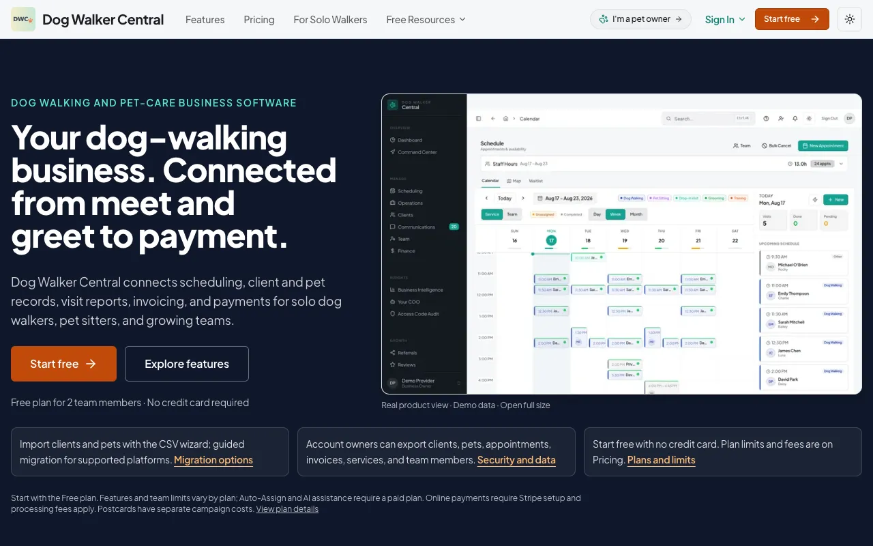
Task: Click the home icon in preview breadcrumb
Action: 506,118
